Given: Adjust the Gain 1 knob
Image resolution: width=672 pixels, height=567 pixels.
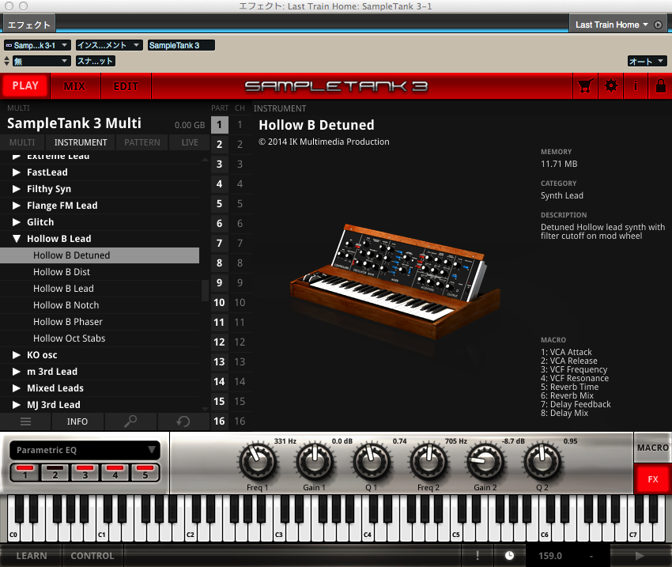Looking at the screenshot, I should click(x=314, y=462).
